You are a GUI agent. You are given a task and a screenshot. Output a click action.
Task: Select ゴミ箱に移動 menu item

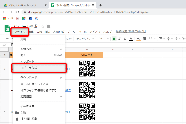click(x=39, y=119)
